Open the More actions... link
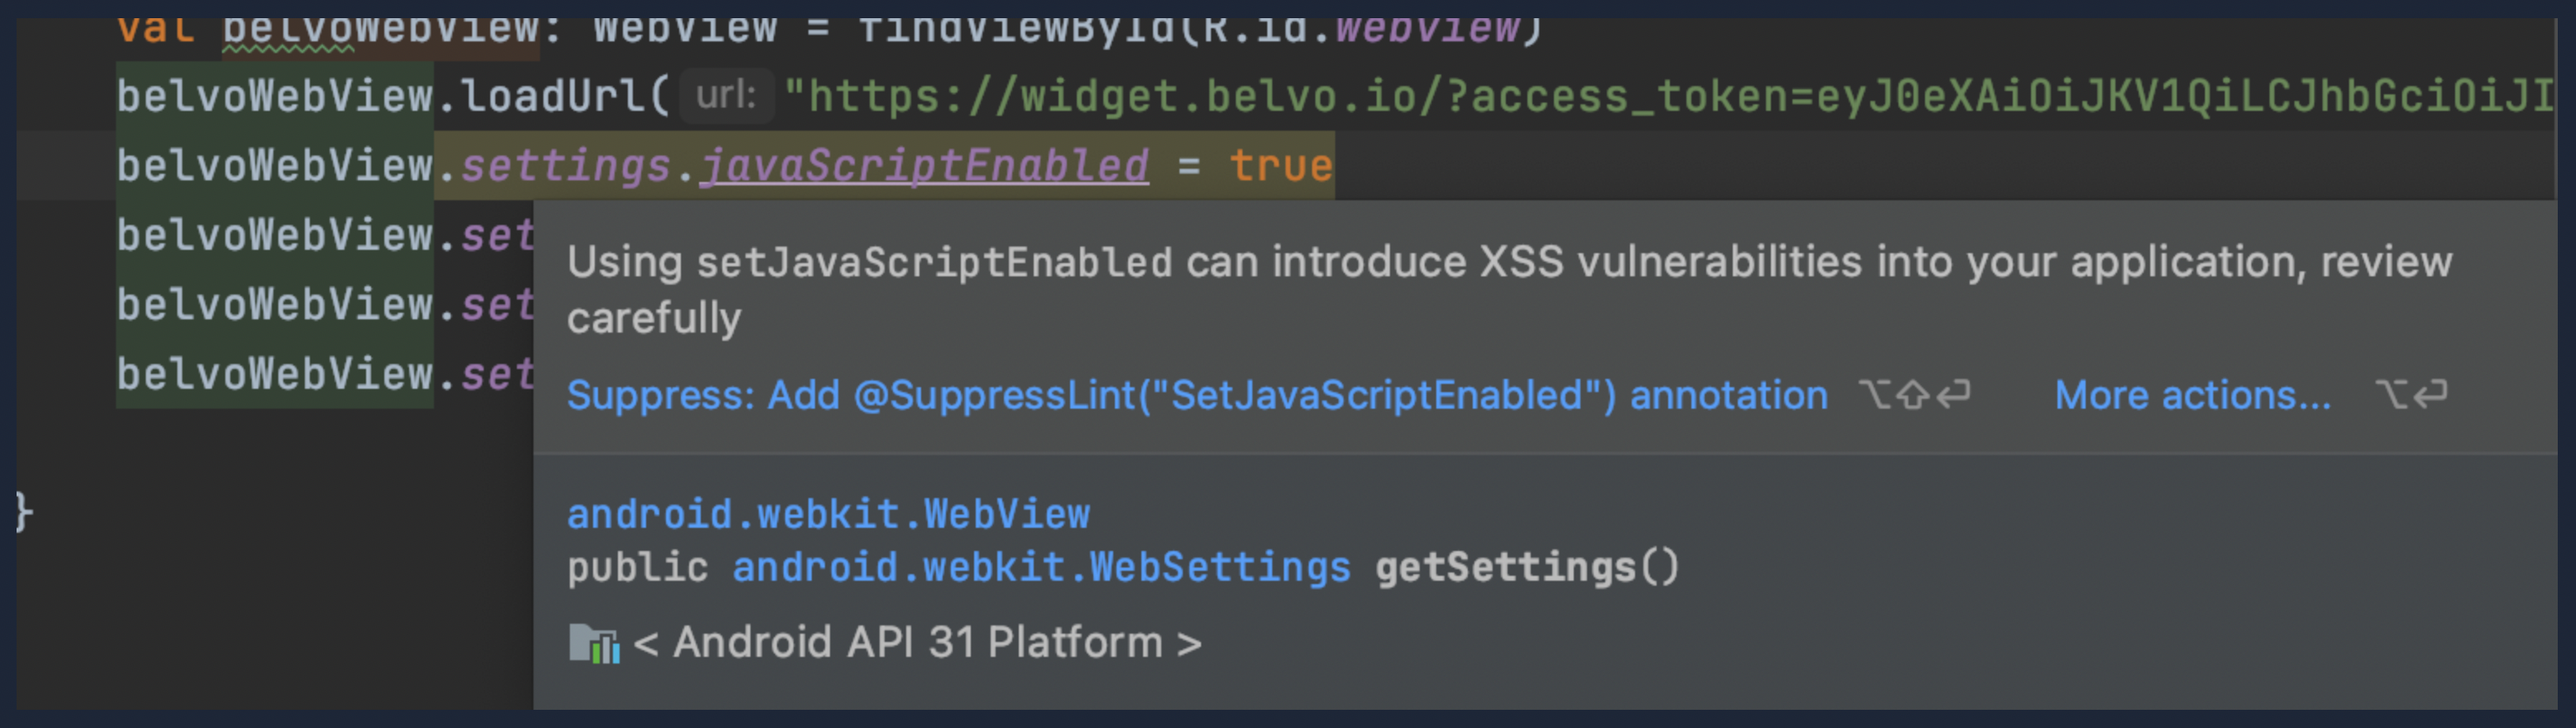The height and width of the screenshot is (728, 2576). [x=2192, y=395]
